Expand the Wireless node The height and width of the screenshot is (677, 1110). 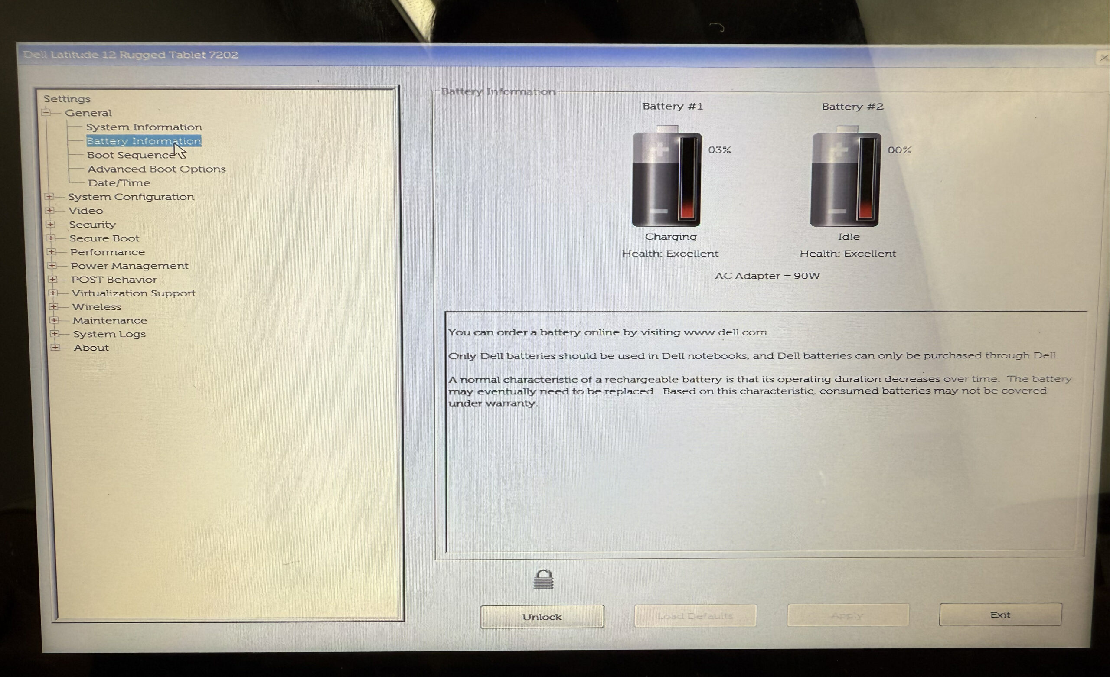[53, 306]
